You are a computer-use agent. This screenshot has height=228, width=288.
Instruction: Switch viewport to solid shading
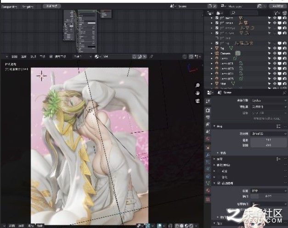click(x=181, y=226)
